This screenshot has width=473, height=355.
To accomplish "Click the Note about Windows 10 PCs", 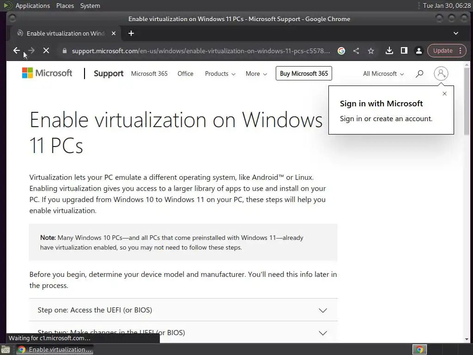I will [183, 242].
